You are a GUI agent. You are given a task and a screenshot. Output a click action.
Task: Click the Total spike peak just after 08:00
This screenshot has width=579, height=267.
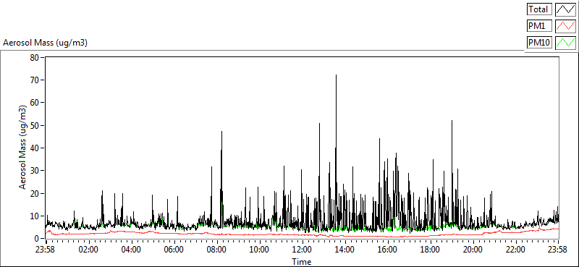point(222,132)
